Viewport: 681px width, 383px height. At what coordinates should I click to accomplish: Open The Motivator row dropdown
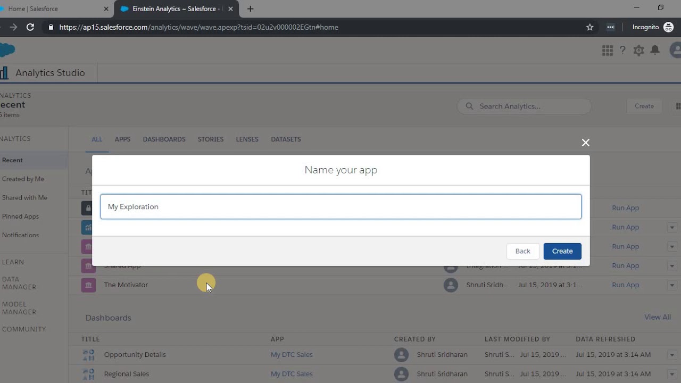[672, 285]
